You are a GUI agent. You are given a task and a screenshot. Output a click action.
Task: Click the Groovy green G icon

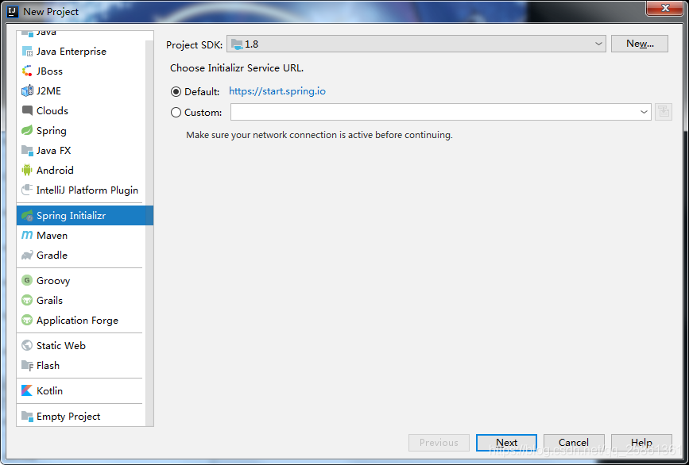pos(27,280)
